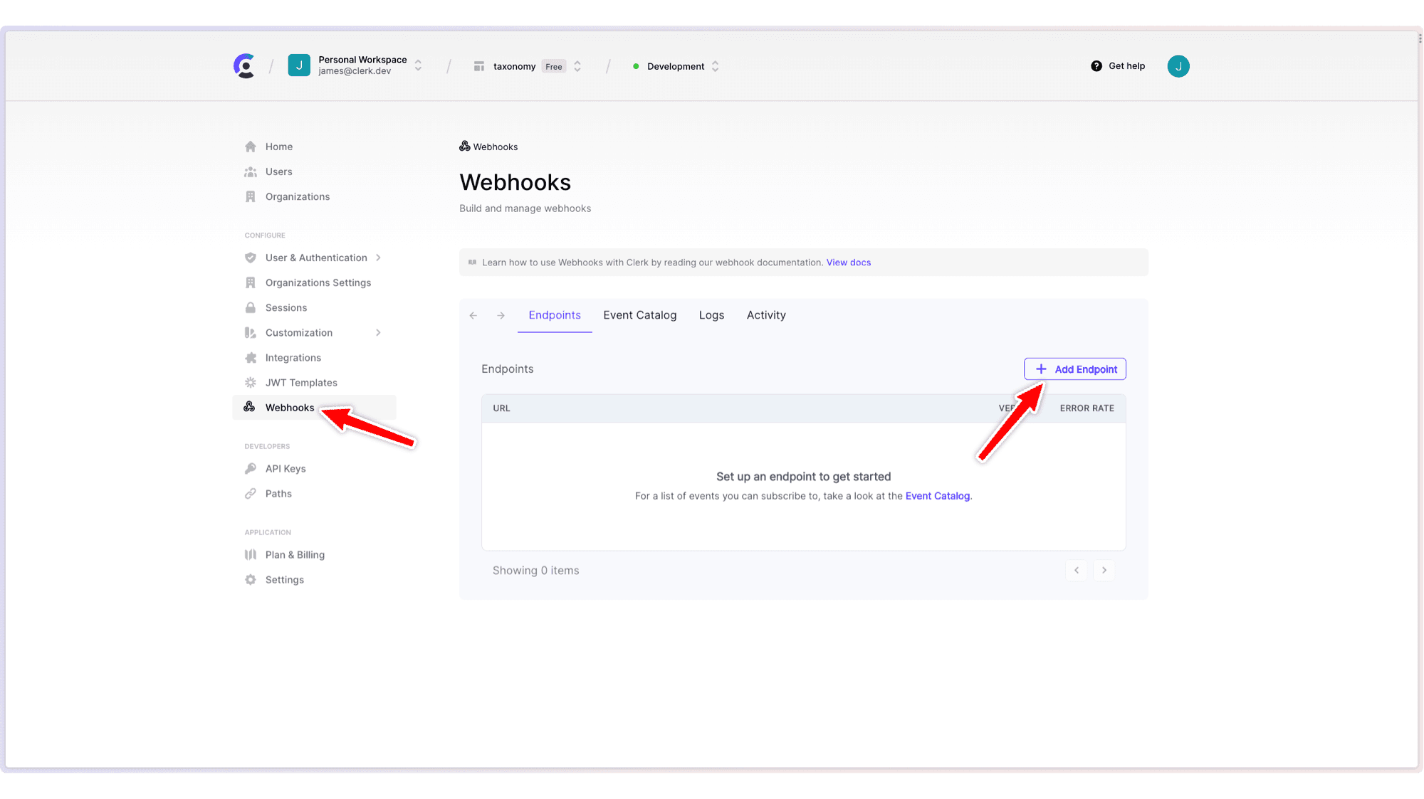Open Users via its people icon

click(x=250, y=171)
